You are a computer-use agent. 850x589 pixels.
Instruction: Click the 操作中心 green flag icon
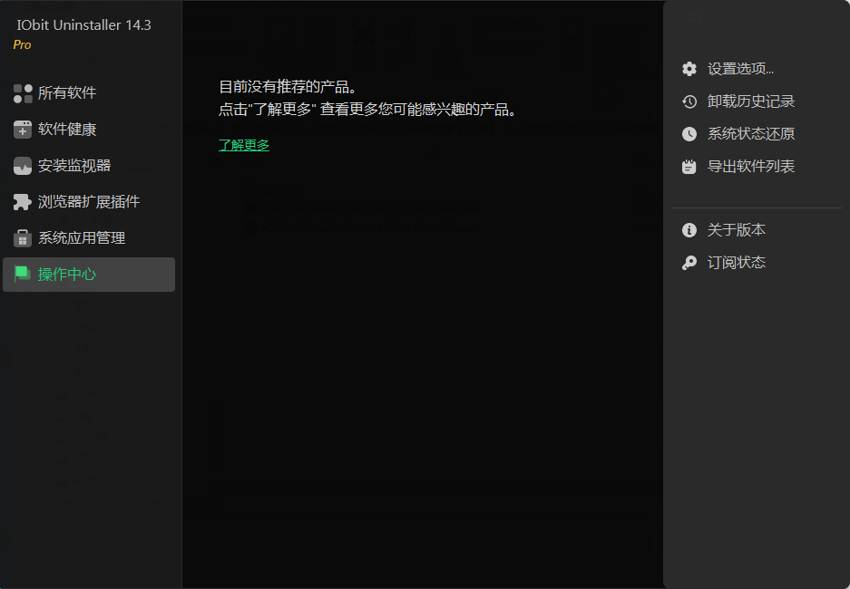point(23,275)
